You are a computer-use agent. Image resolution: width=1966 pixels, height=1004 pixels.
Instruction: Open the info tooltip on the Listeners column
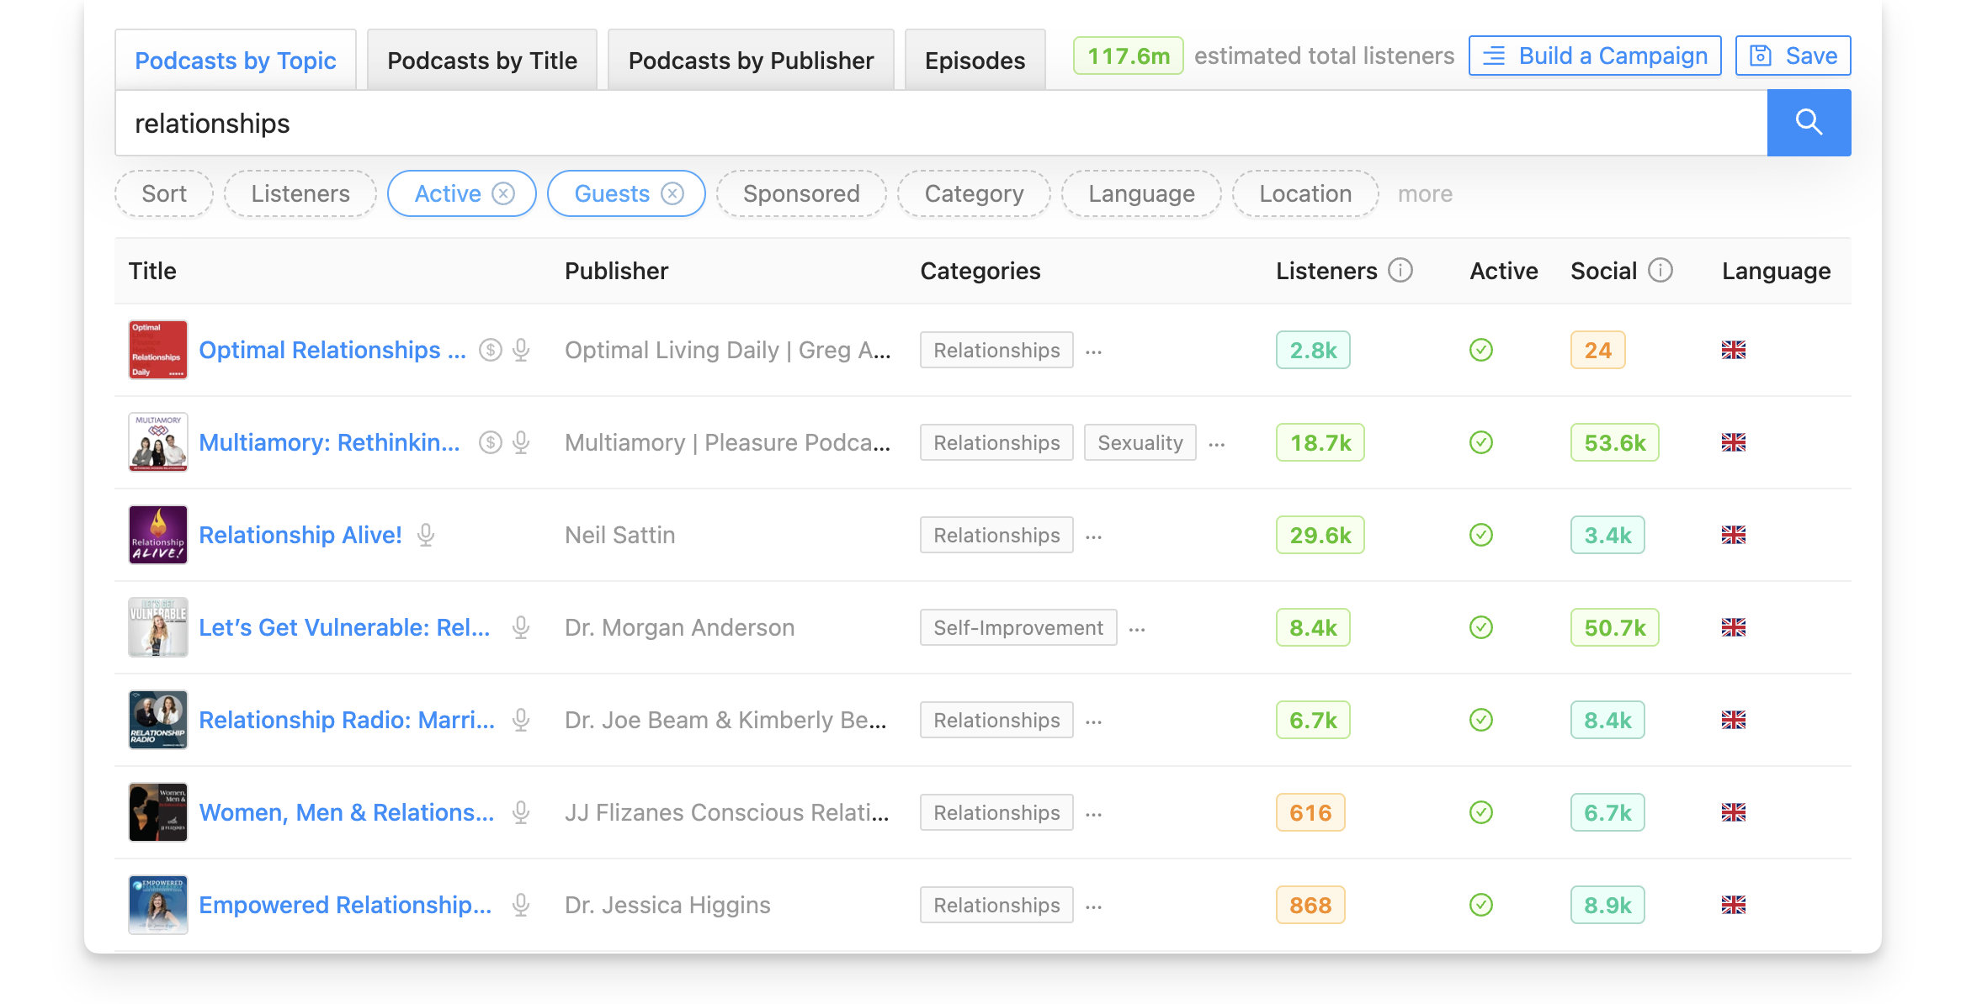point(1399,271)
